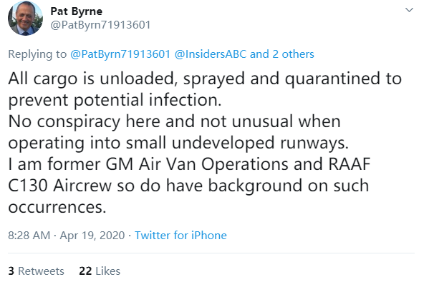View the 22 Likes list
The image size is (424, 282).
pyautogui.click(x=100, y=271)
